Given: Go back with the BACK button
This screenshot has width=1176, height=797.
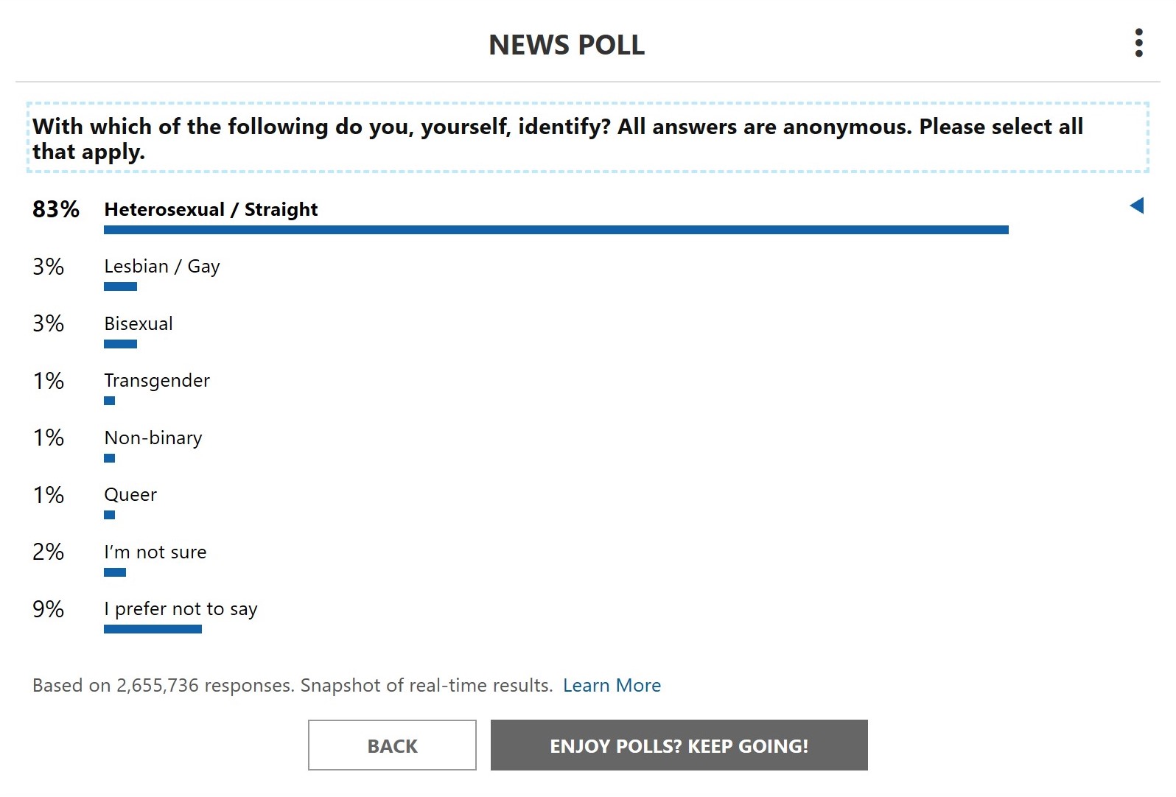Looking at the screenshot, I should pos(392,745).
